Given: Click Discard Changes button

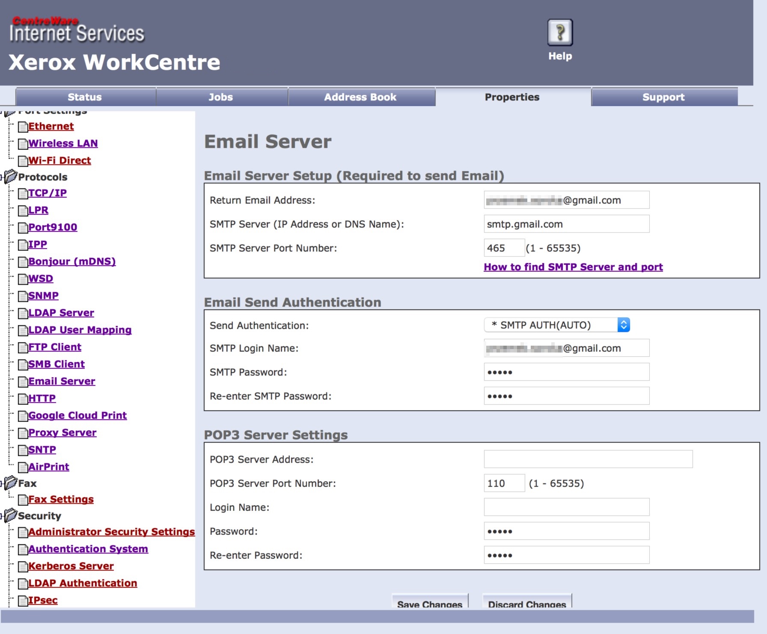Looking at the screenshot, I should coord(527,601).
